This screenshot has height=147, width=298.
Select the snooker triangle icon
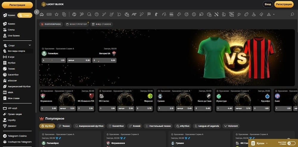click(x=269, y=14)
